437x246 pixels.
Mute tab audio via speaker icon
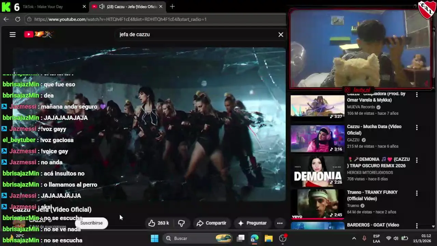102,6
